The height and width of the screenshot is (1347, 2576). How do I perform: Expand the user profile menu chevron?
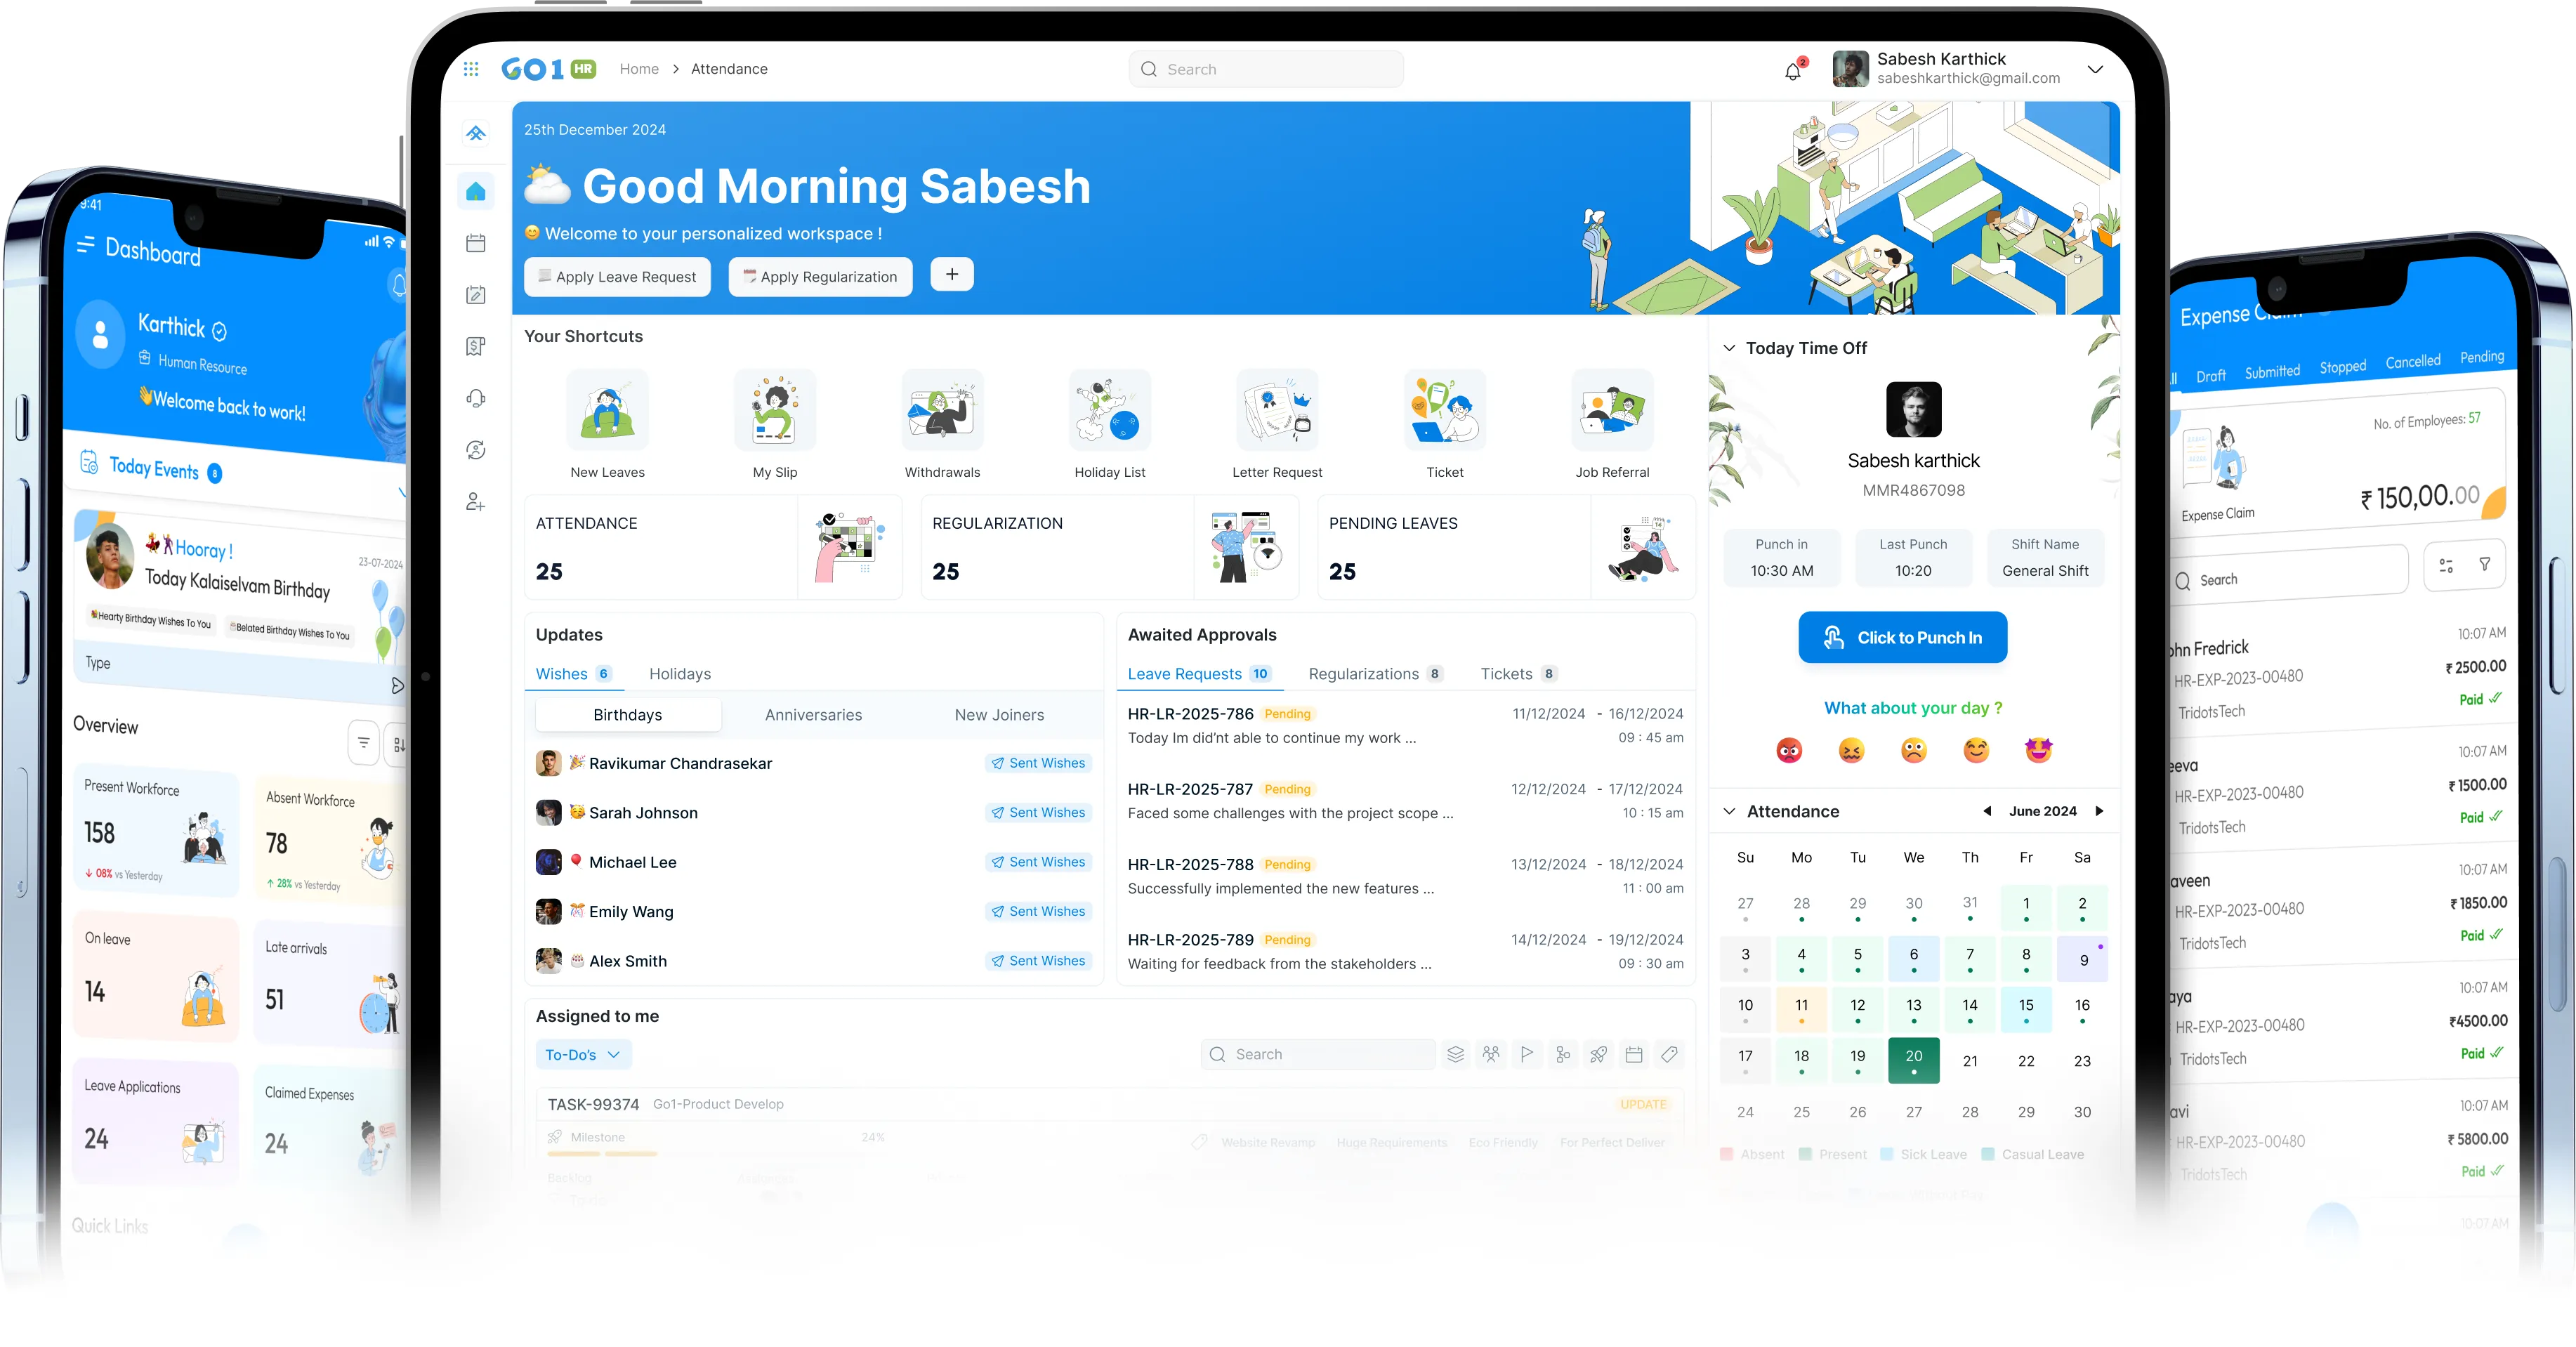[x=2095, y=69]
